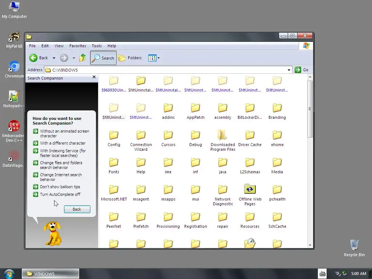
Task: Open the Start menu orb
Action: (x=9, y=274)
